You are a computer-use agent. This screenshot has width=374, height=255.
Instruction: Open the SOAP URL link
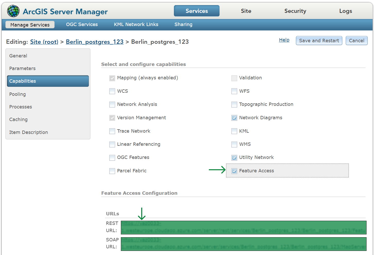[x=244, y=244]
